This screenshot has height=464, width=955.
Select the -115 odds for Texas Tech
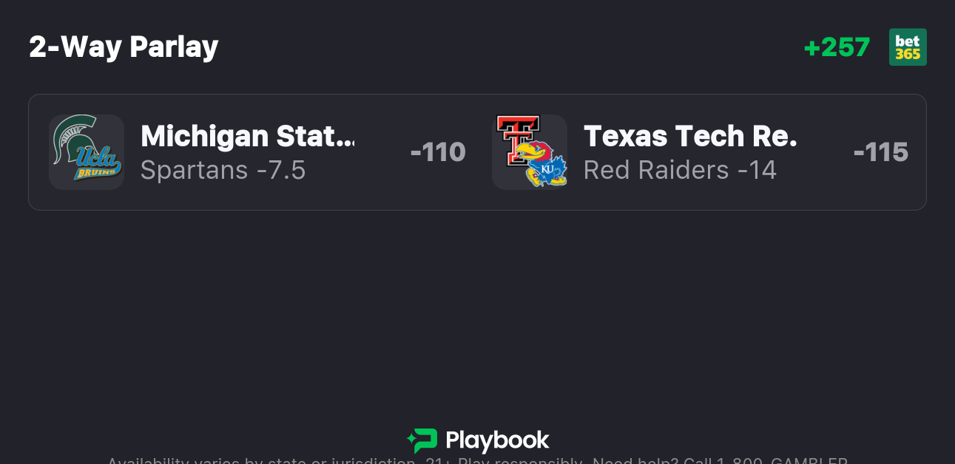(880, 152)
